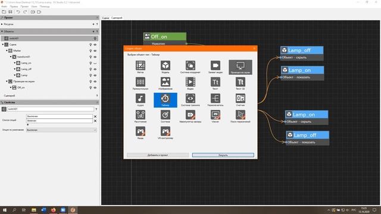The width and height of the screenshot is (381, 214).
Task: Select the Изображение picture icon
Action: coord(165,83)
